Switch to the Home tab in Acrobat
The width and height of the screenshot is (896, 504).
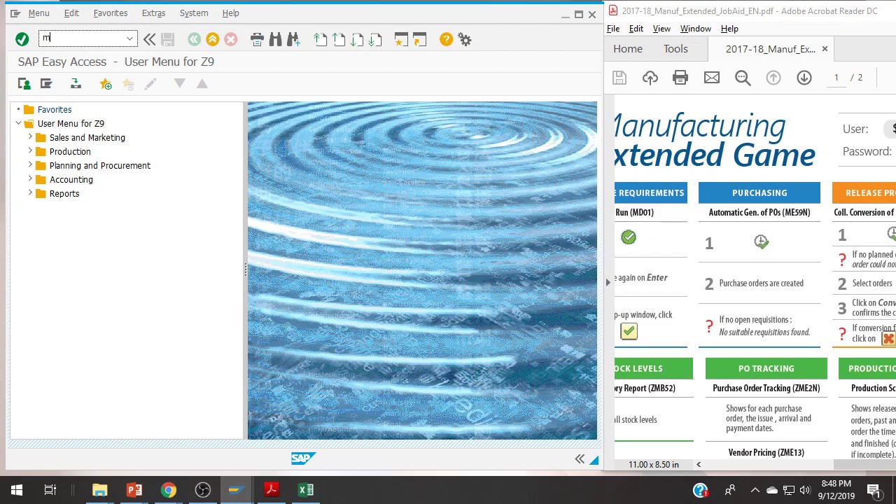coord(628,49)
